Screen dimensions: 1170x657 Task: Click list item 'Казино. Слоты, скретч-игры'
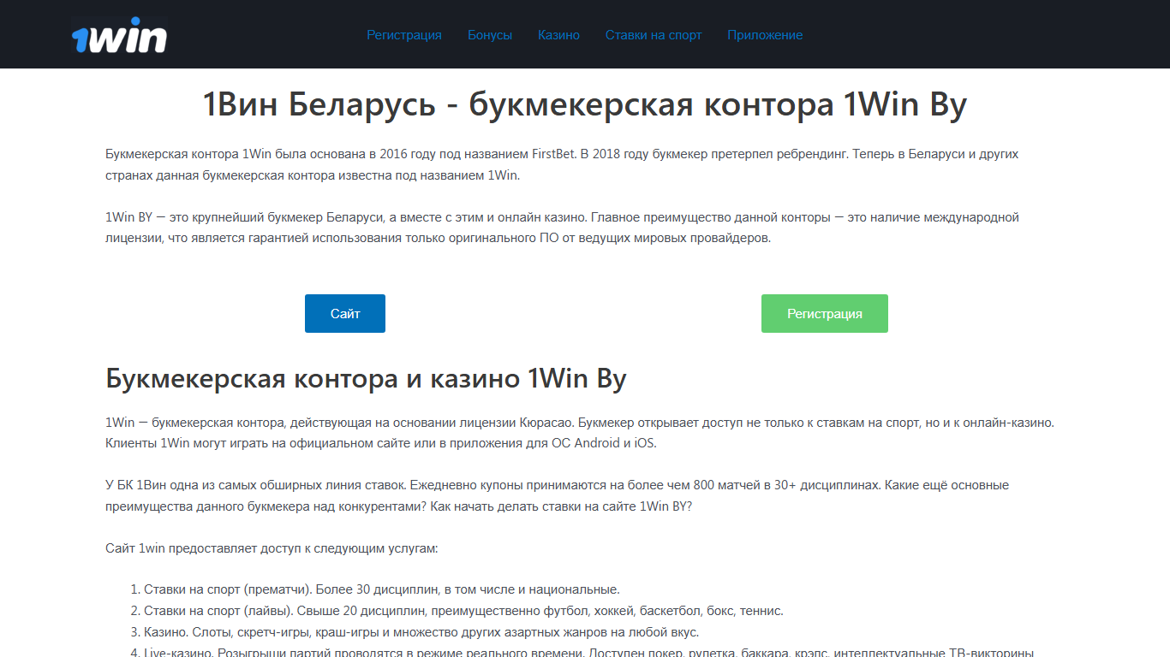click(x=421, y=632)
